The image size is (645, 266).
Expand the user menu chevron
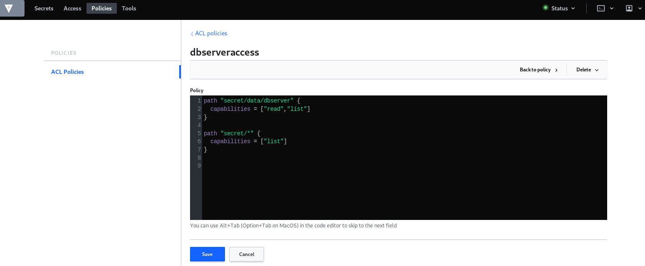tap(640, 8)
